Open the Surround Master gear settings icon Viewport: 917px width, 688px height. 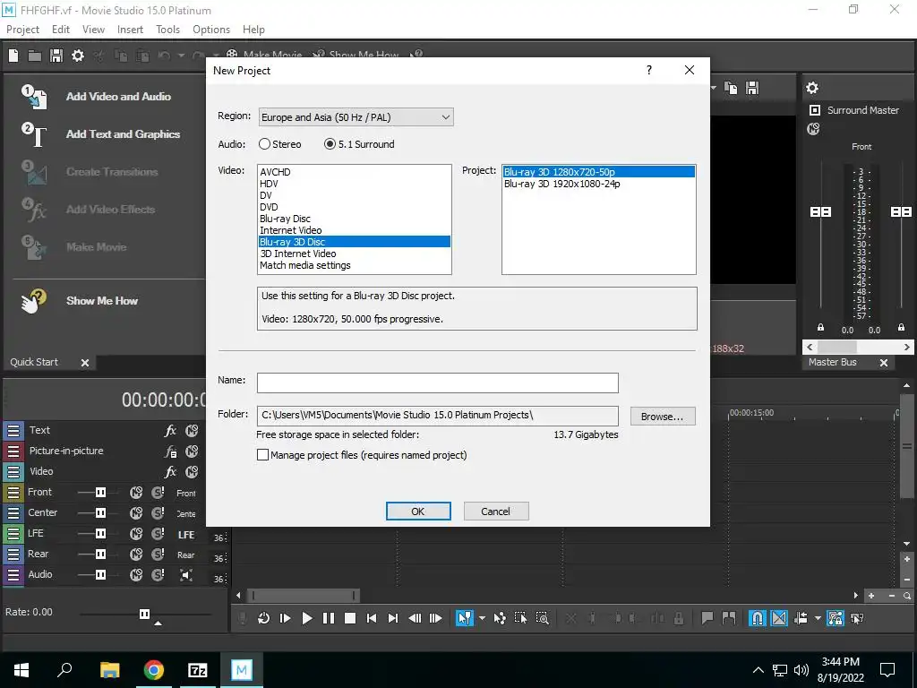812,88
